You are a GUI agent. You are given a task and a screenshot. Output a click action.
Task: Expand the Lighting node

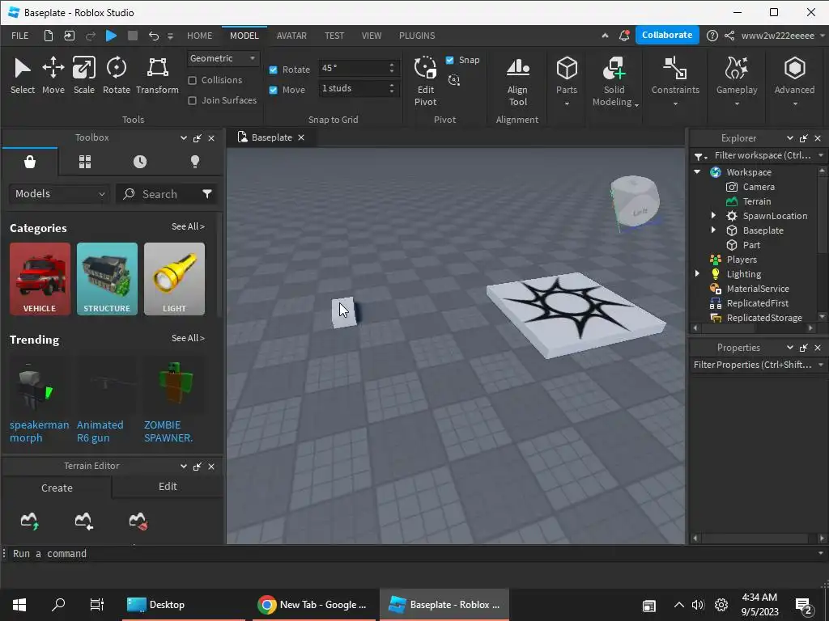coord(697,273)
